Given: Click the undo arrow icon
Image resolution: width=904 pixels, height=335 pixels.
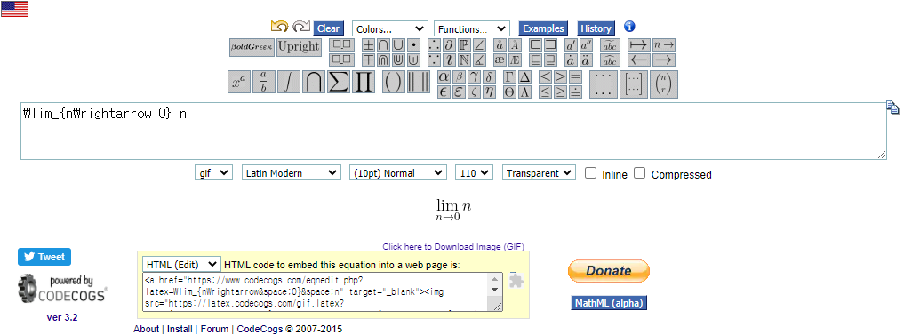Looking at the screenshot, I should [x=279, y=27].
